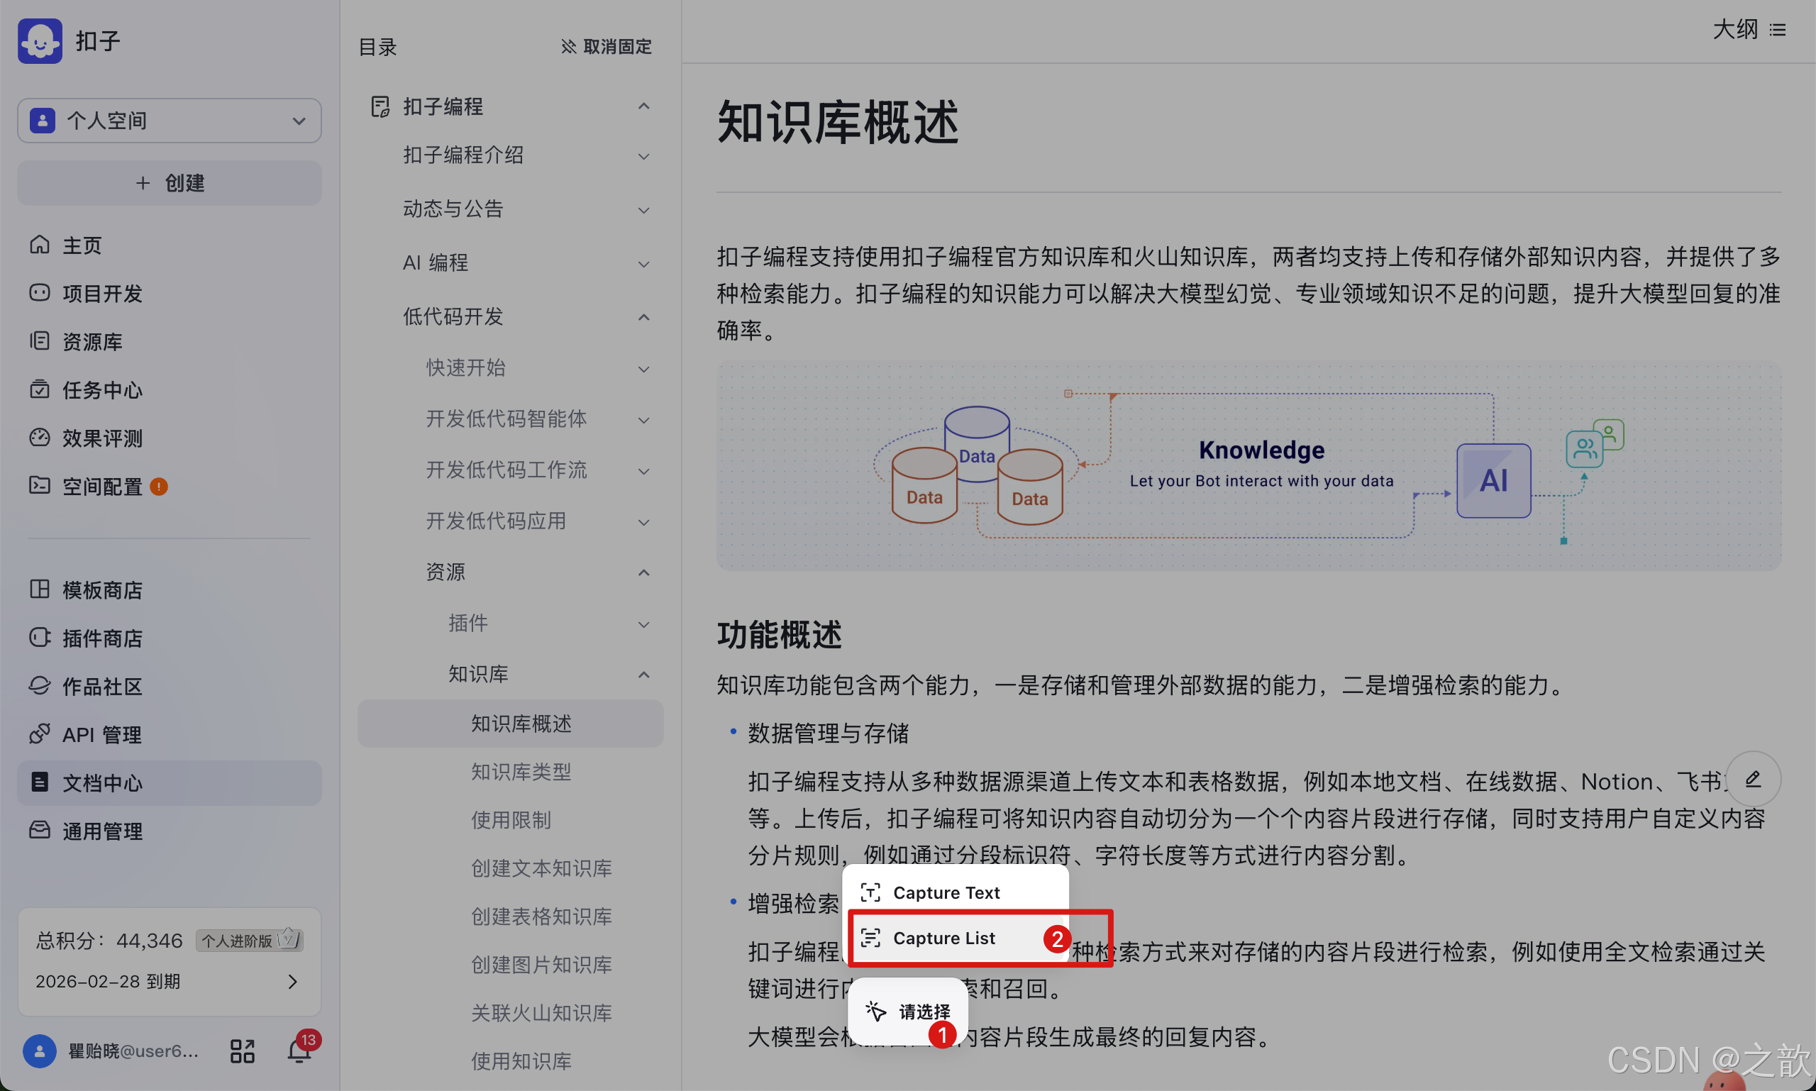Open the 任务中心 task center icon
Viewport: 1816px width, 1091px height.
tap(40, 389)
